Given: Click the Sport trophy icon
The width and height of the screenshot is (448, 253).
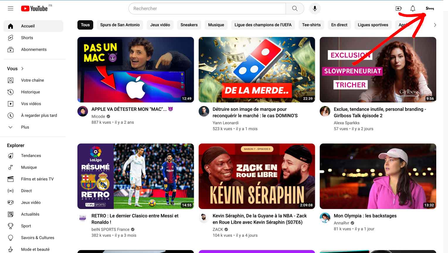Looking at the screenshot, I should click(x=11, y=226).
